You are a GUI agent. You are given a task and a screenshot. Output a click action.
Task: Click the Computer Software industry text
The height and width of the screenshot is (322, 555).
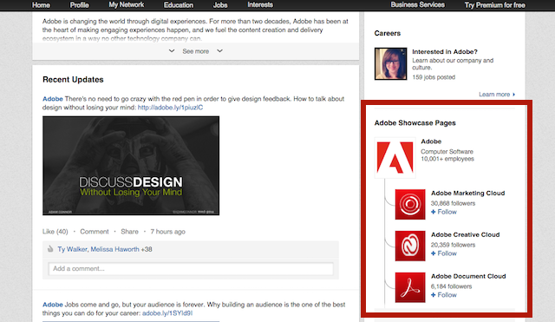tap(447, 152)
